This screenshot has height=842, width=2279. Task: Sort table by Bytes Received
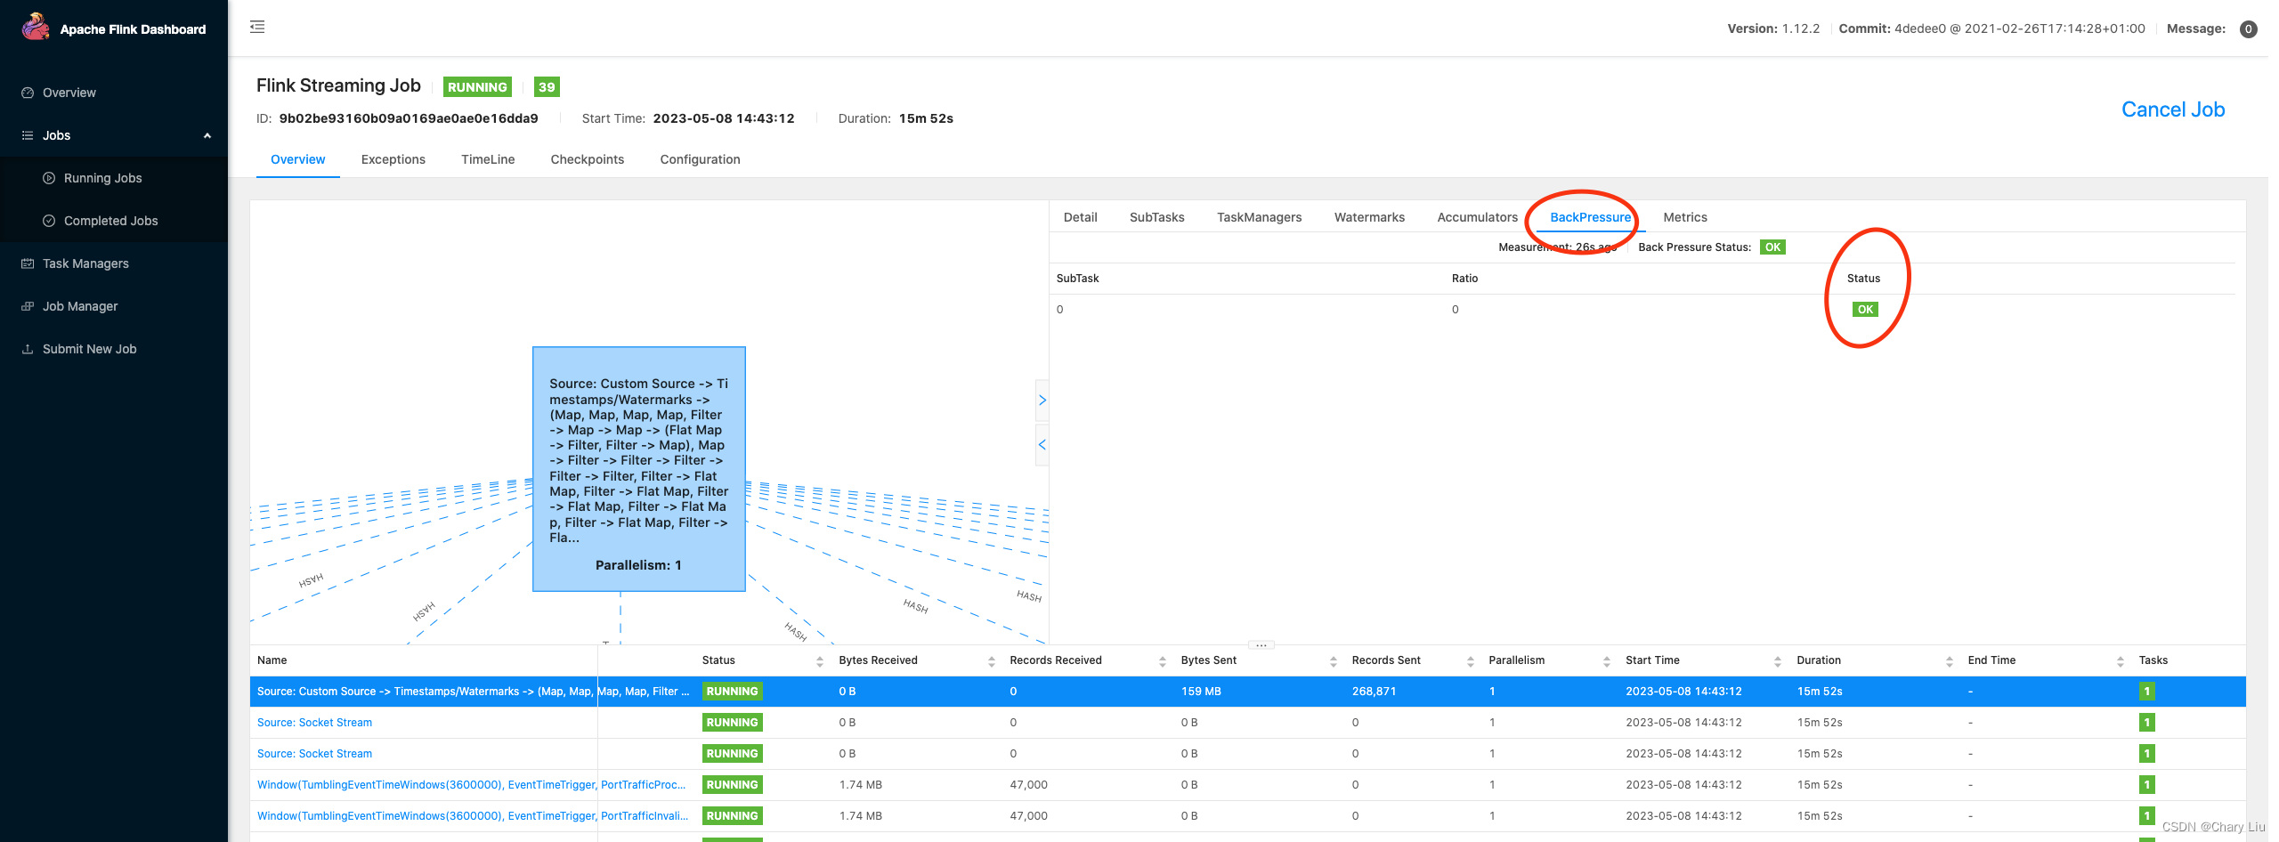point(991,661)
